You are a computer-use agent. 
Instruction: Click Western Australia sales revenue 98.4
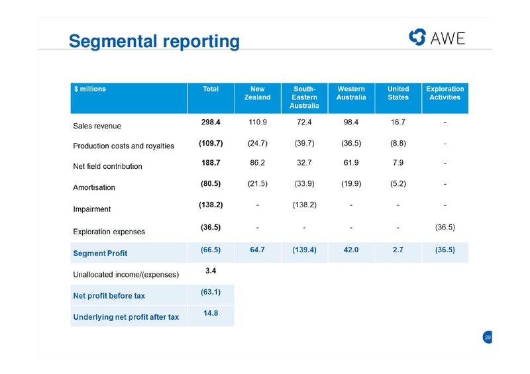click(x=351, y=122)
